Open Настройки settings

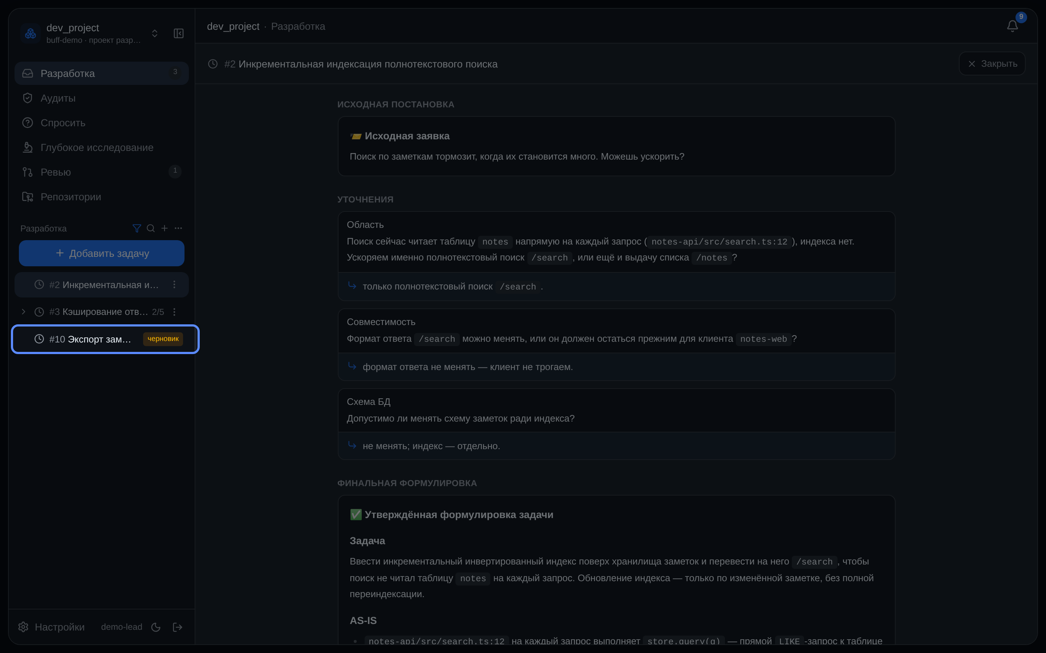[52, 627]
